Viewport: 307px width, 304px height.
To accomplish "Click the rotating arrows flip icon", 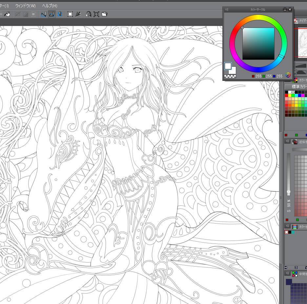I will coord(88,14).
